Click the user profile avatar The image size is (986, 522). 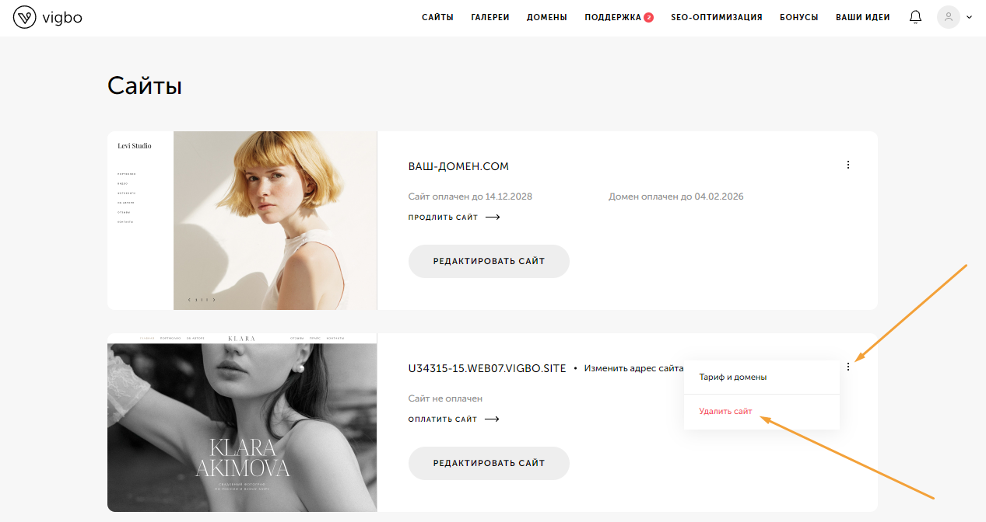pyautogui.click(x=948, y=17)
